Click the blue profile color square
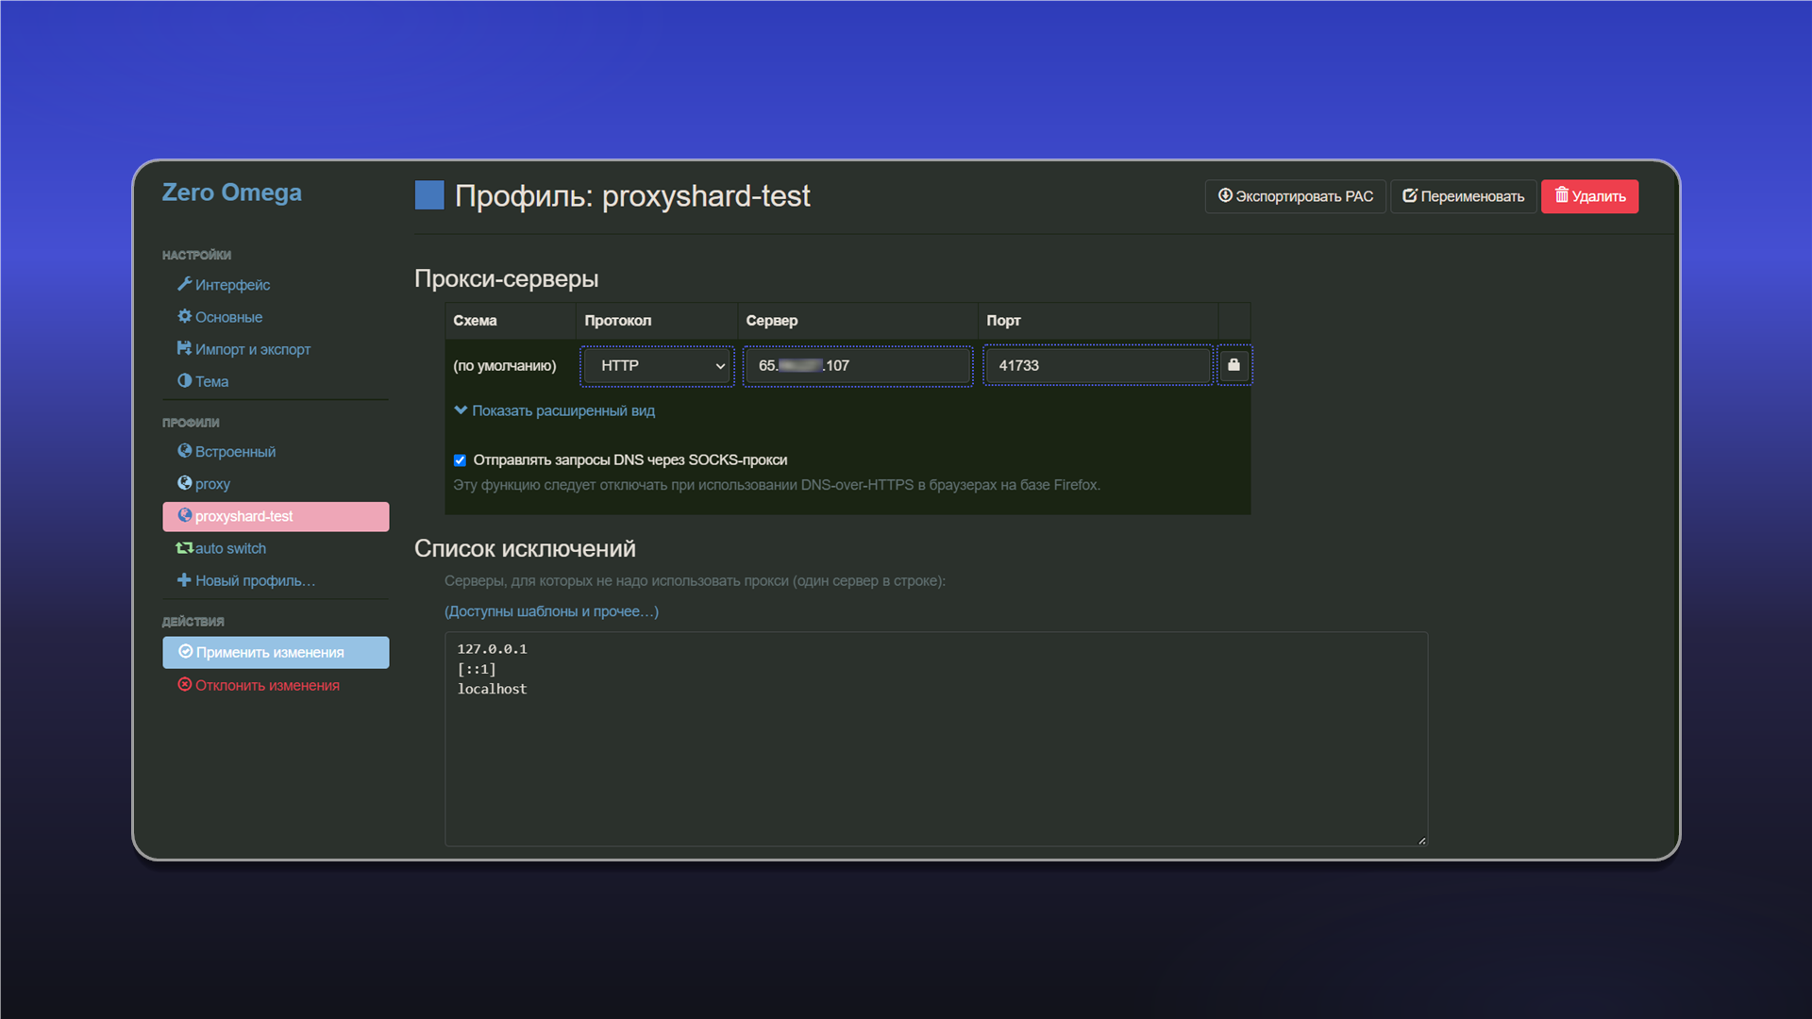The width and height of the screenshot is (1812, 1019). (x=429, y=195)
